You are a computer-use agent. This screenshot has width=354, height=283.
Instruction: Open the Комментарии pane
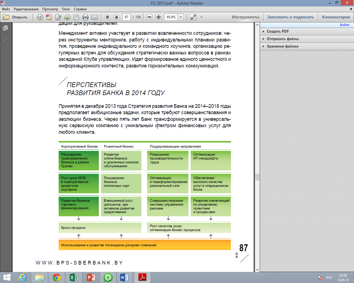tap(336, 17)
